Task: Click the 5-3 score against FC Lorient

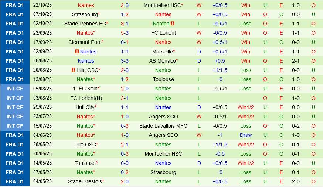Action: coord(125,33)
